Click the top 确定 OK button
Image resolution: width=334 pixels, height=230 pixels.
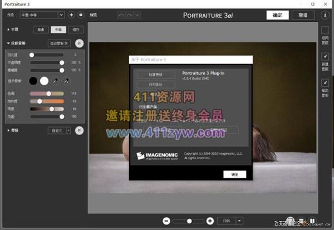click(278, 15)
